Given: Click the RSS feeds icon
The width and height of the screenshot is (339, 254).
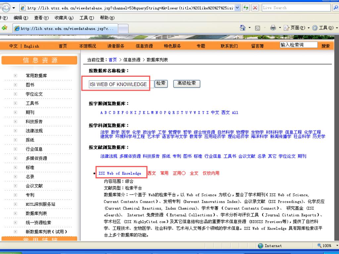Looking at the screenshot, I should click(x=258, y=28).
